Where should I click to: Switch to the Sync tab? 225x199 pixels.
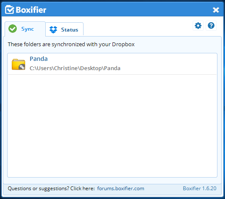pyautogui.click(x=25, y=29)
